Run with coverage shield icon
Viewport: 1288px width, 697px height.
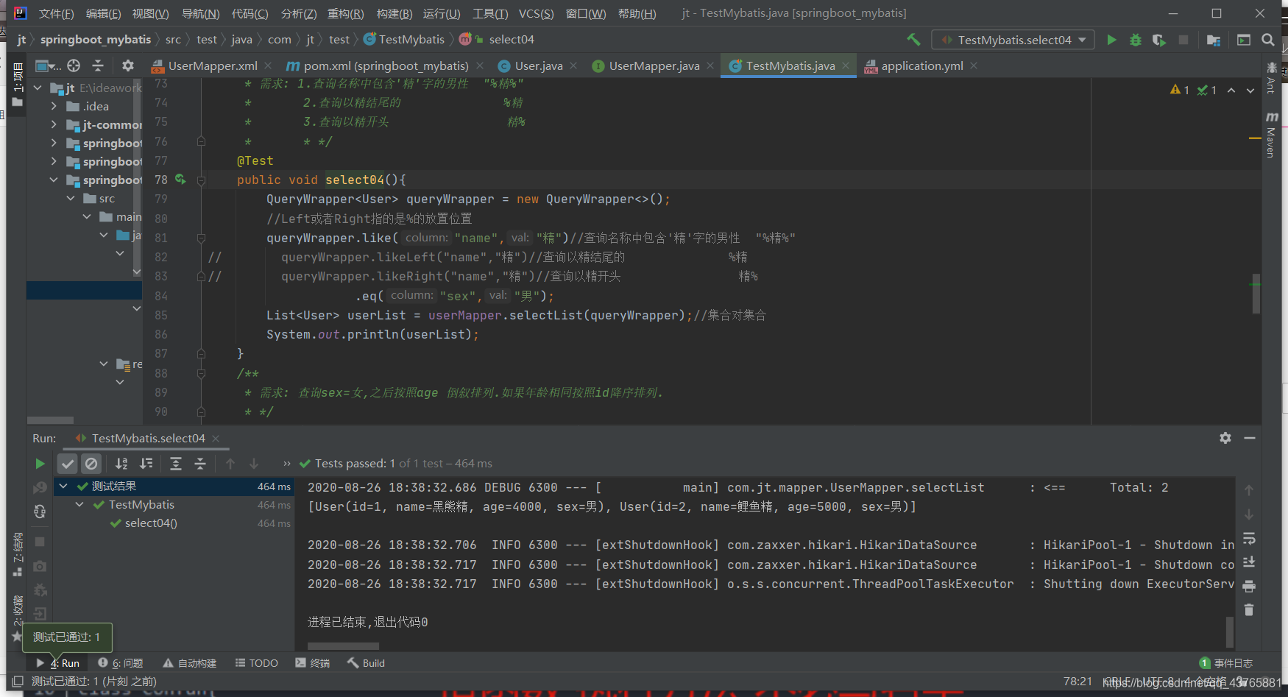(1159, 40)
